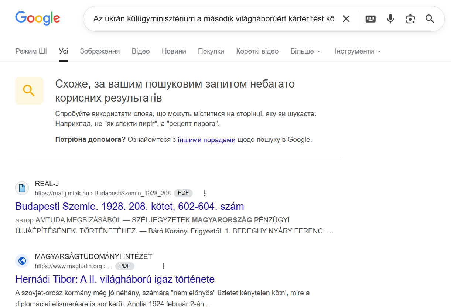Switch to the Новини tab
The height and width of the screenshot is (307, 451).
(x=174, y=51)
